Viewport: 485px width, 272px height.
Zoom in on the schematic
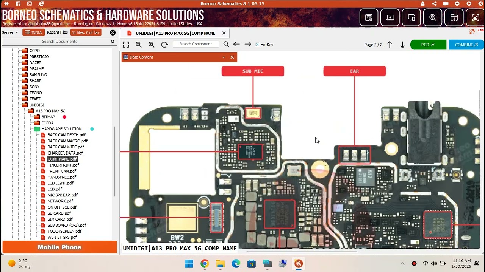pos(151,45)
